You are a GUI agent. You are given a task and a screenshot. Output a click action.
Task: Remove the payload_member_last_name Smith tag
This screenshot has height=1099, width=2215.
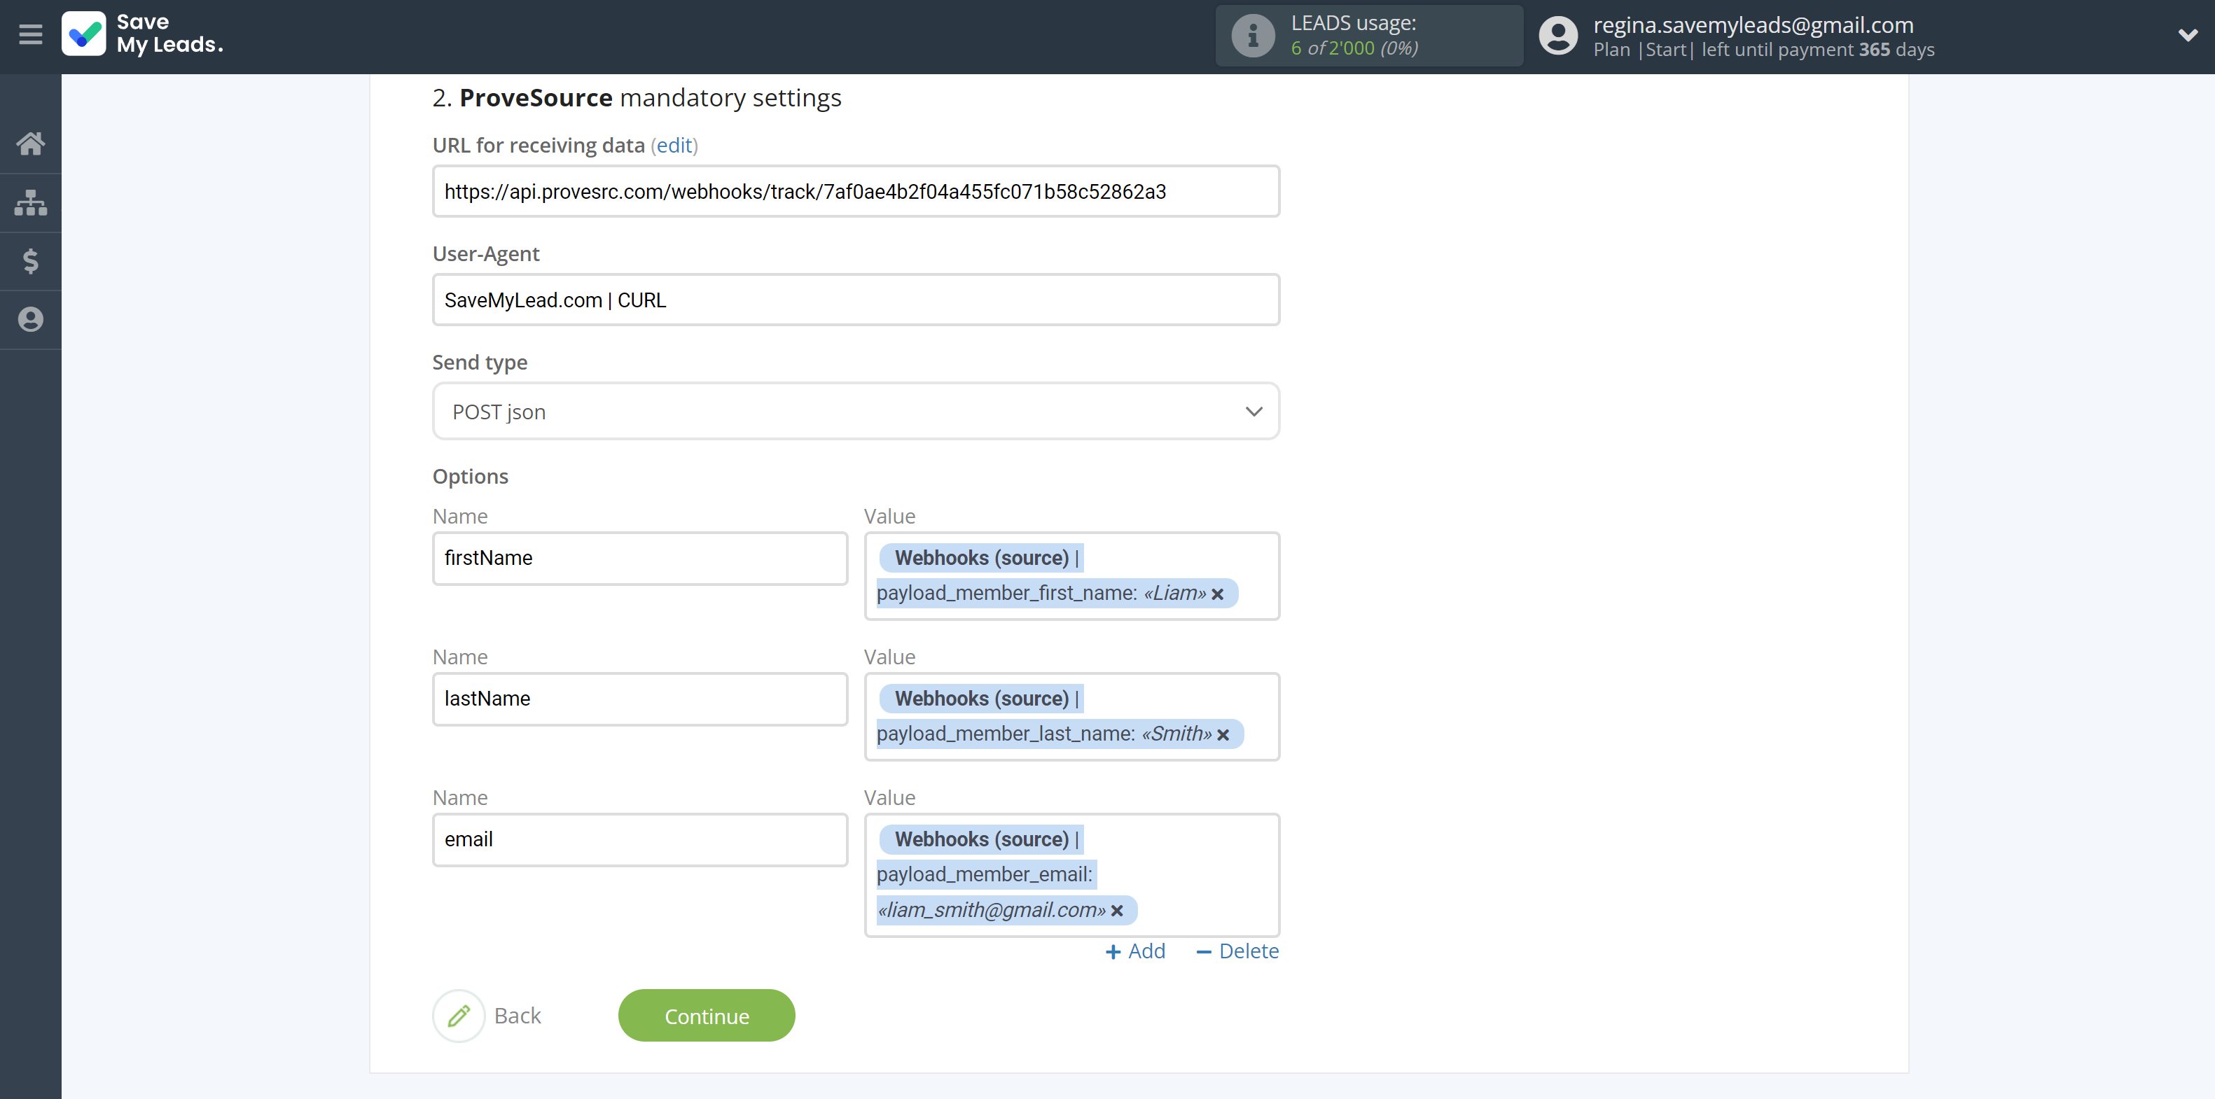(x=1223, y=735)
